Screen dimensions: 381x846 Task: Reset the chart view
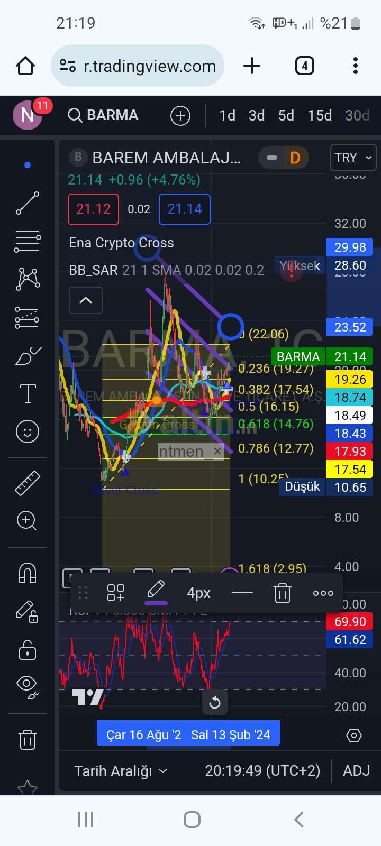point(215,703)
